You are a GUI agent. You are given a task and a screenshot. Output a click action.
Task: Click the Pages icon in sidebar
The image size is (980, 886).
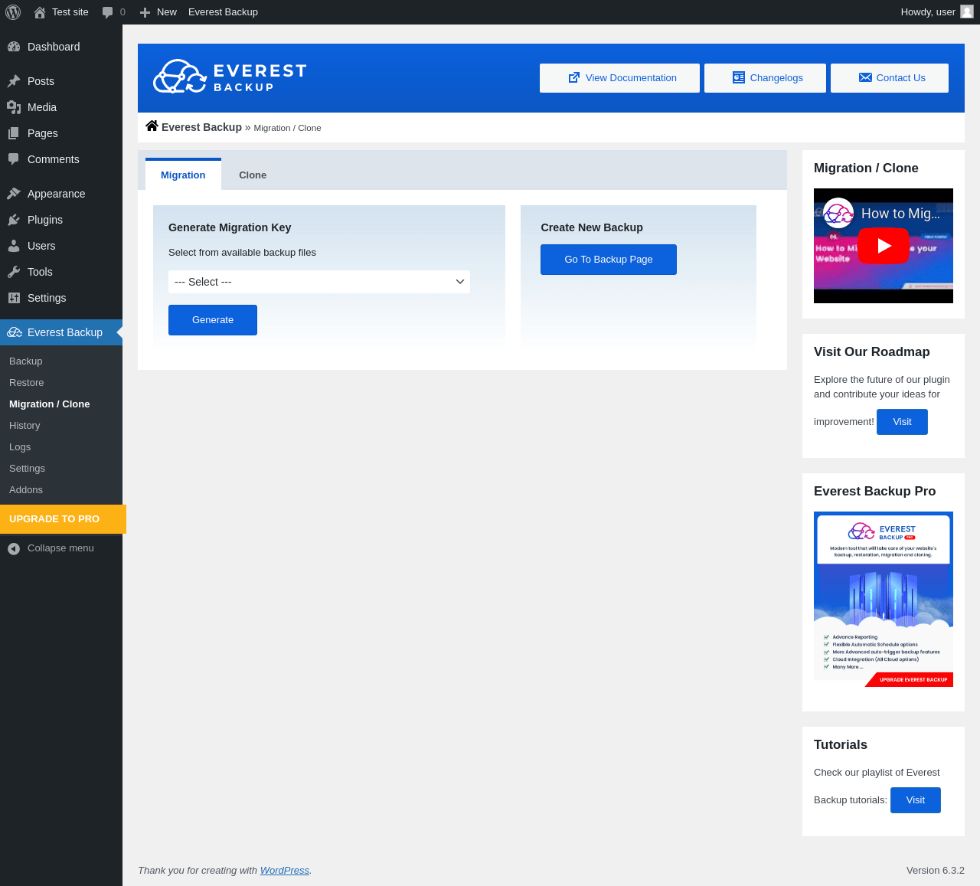[x=14, y=133]
